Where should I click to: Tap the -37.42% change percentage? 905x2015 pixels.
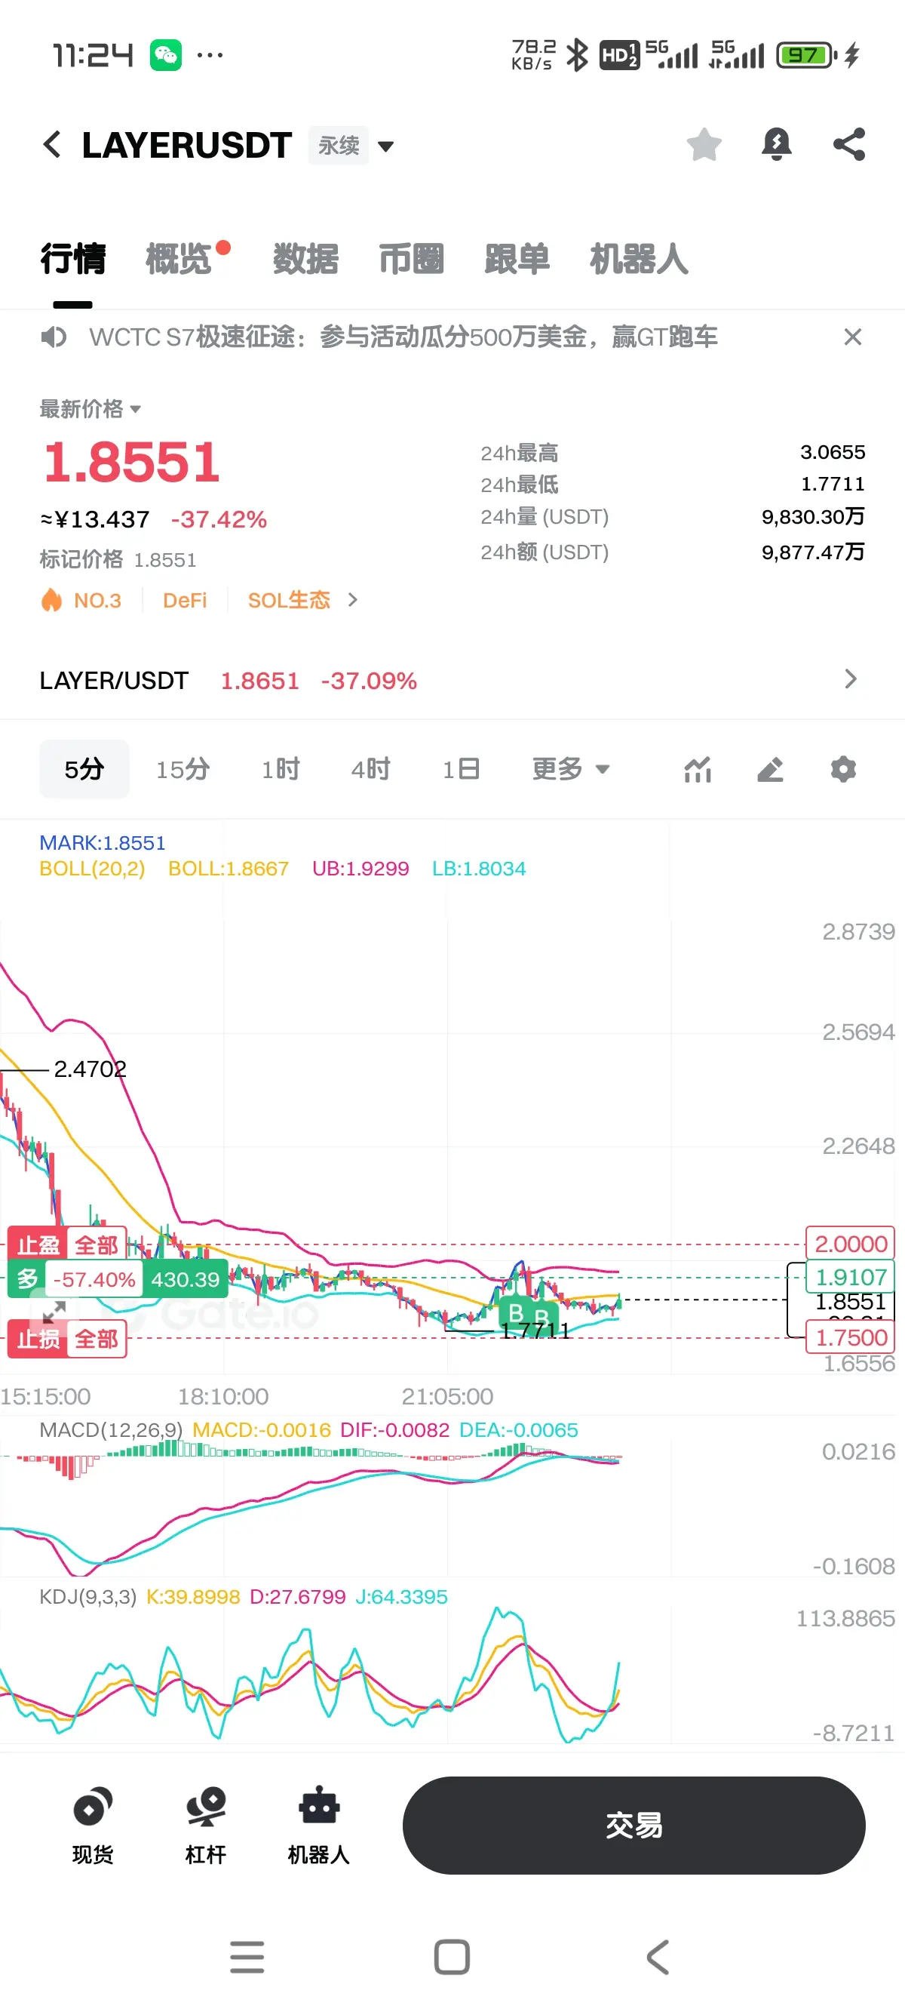219,519
